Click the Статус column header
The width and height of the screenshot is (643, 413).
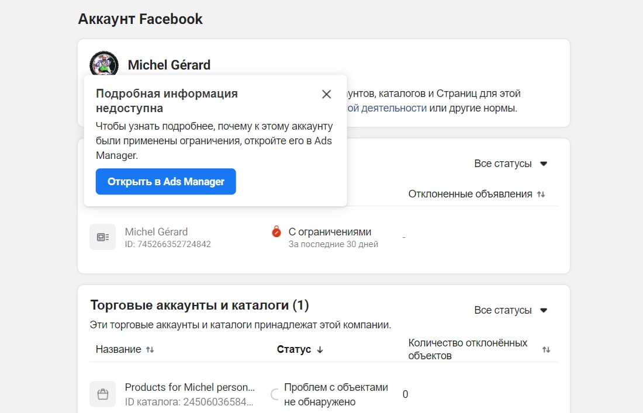click(x=293, y=349)
